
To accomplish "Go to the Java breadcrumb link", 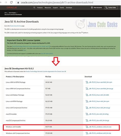I will [6, 13].
